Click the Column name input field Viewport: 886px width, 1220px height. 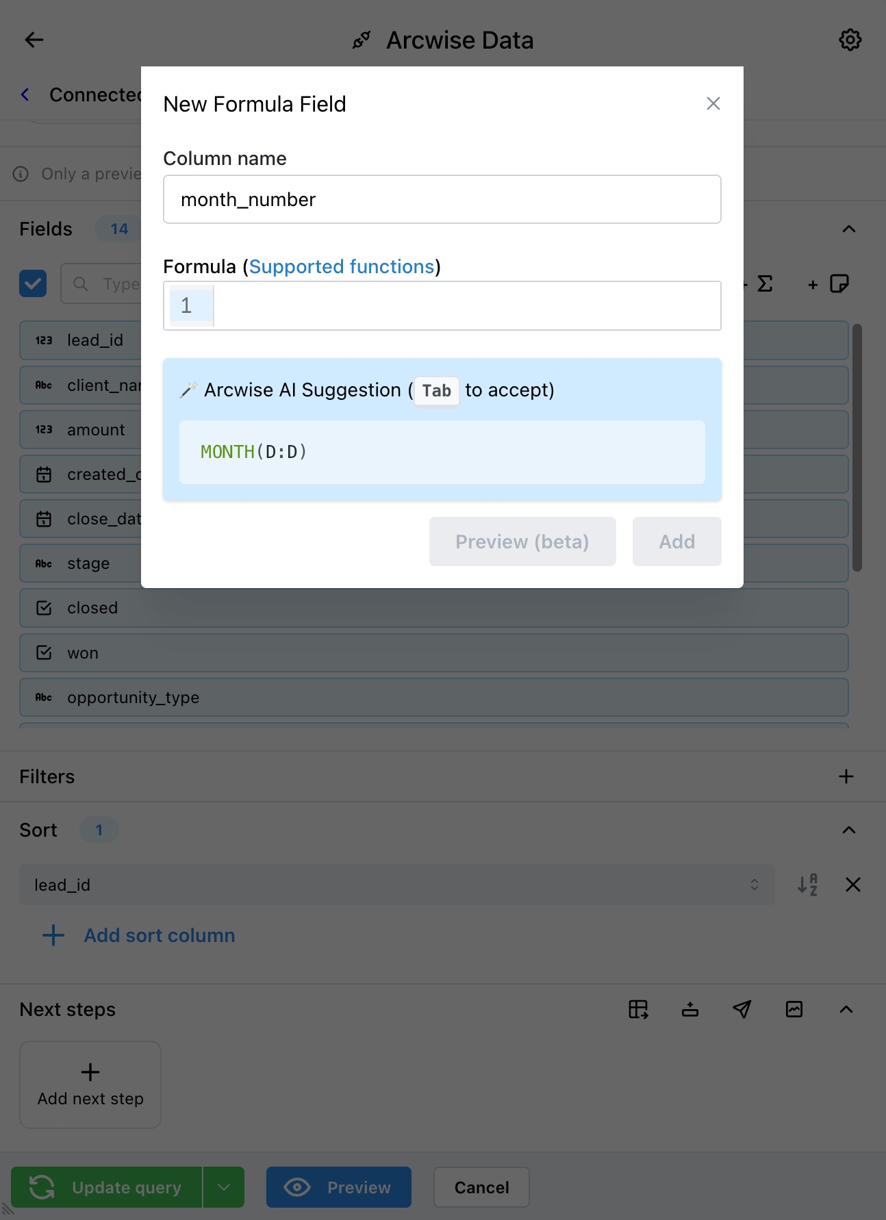pyautogui.click(x=442, y=199)
